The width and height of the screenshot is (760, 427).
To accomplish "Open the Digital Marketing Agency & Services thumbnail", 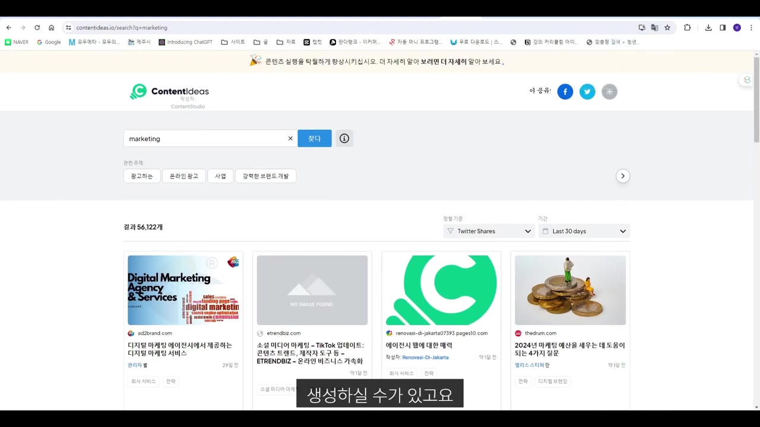I will point(183,290).
